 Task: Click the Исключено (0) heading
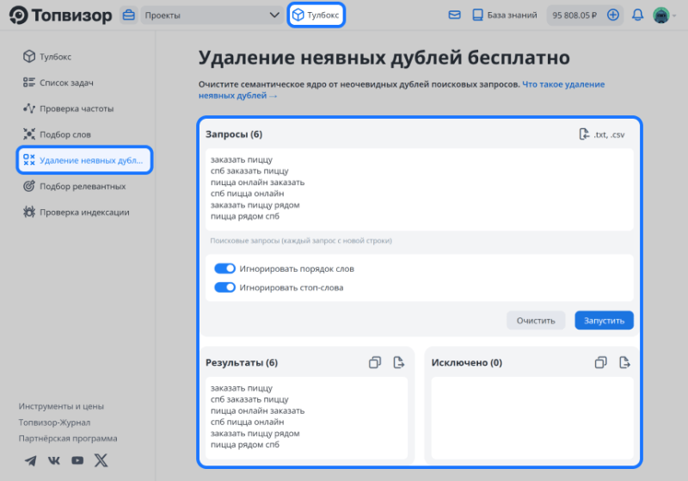point(466,362)
